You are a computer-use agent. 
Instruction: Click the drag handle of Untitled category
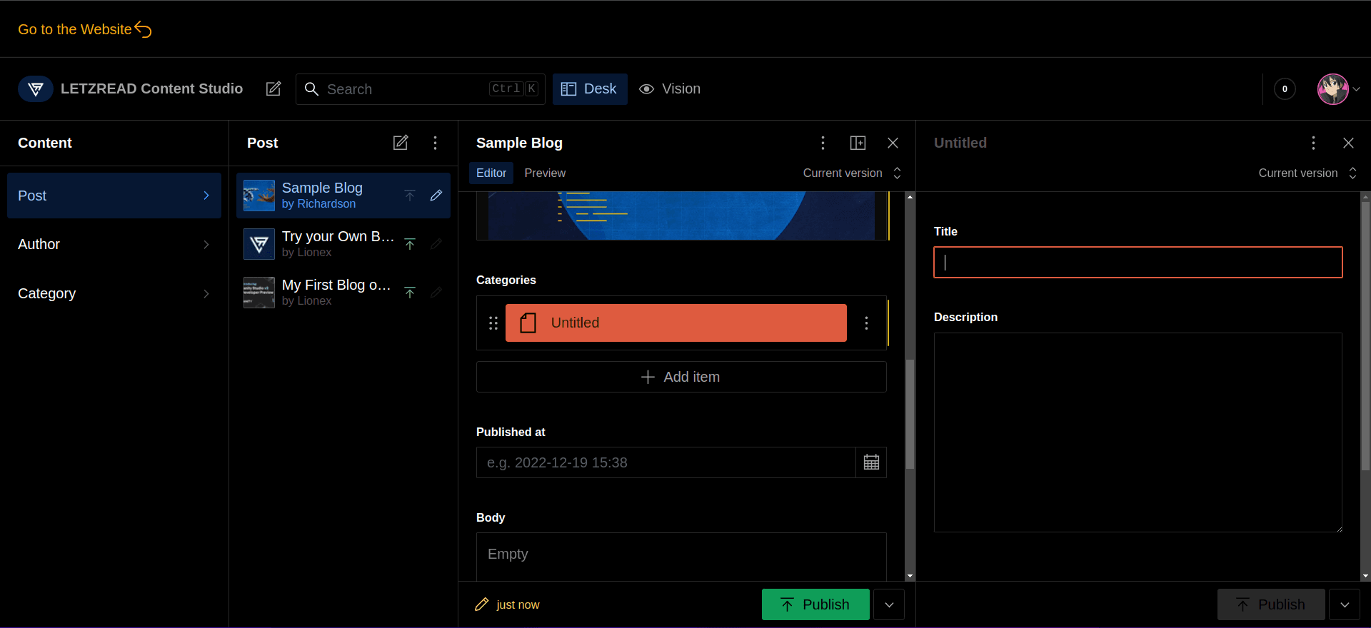pyautogui.click(x=493, y=323)
